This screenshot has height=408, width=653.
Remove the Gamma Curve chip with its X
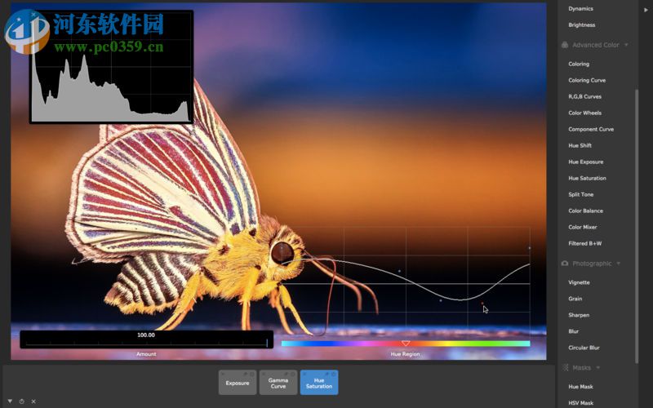tap(263, 374)
